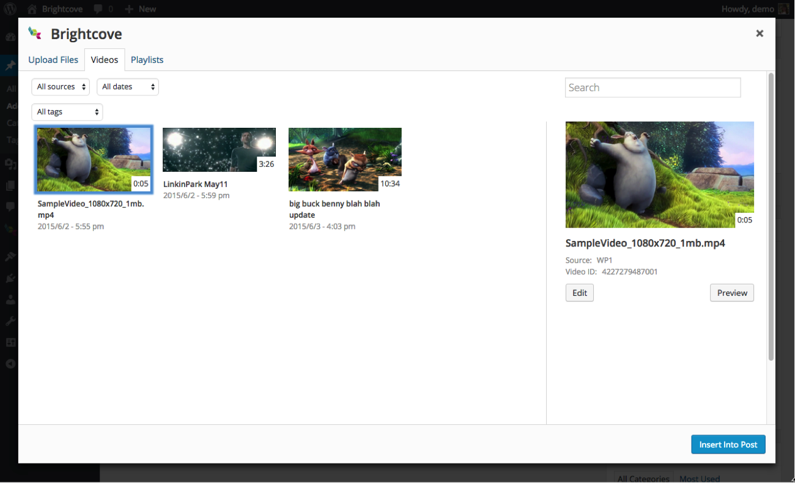Screen dimensions: 795x483
Task: Collapse the background WordPress sidebar menu
Action: [10, 364]
